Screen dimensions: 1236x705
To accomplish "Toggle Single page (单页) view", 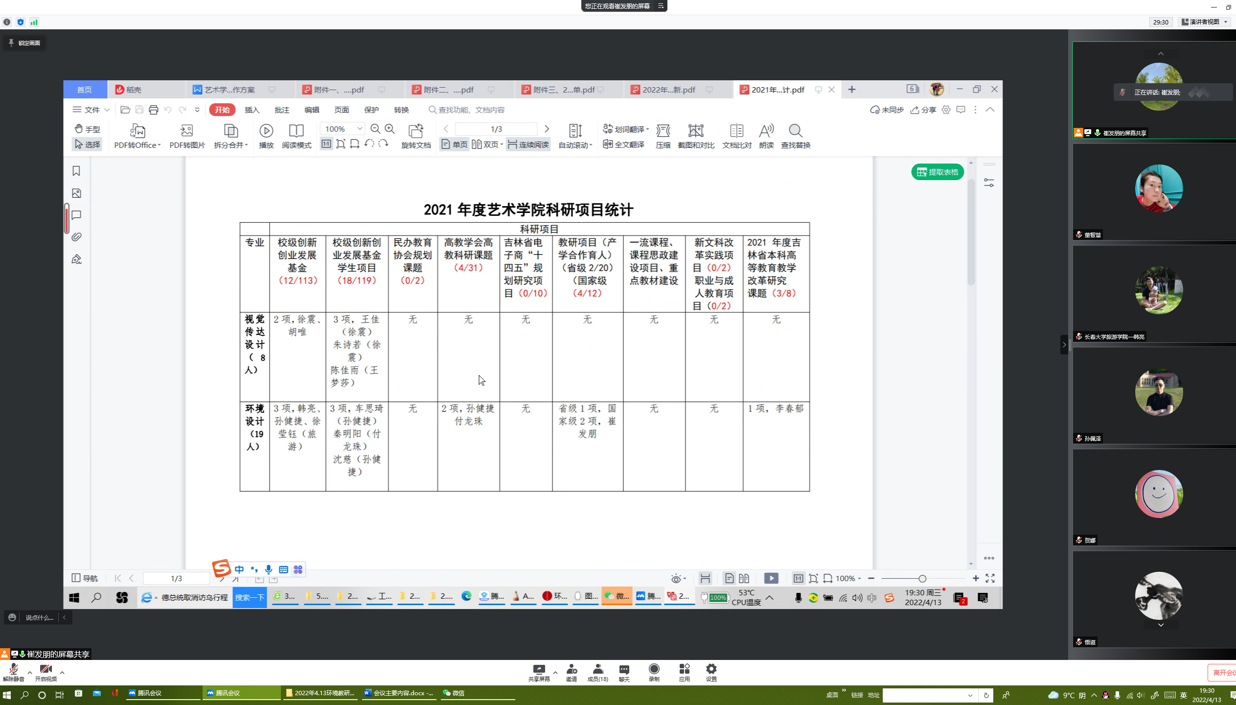I will [455, 144].
